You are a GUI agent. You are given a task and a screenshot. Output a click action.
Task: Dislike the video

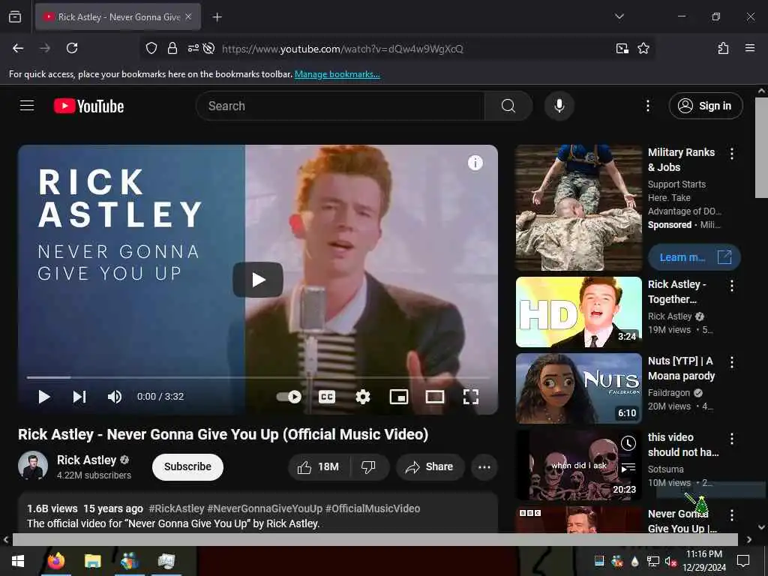click(x=369, y=466)
